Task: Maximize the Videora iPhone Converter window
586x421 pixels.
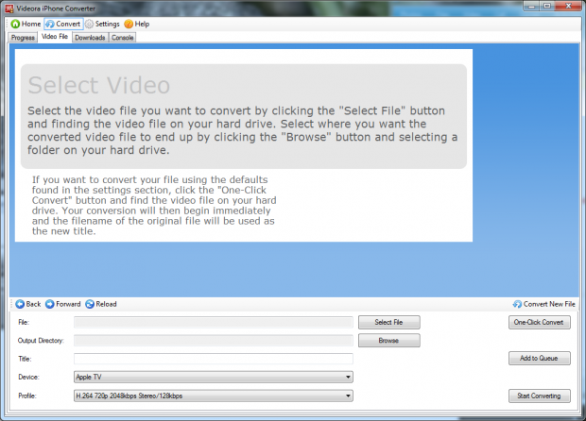Action: pyautogui.click(x=546, y=6)
